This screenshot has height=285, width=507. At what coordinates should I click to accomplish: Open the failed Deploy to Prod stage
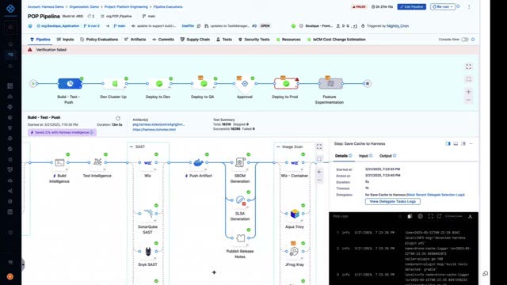coord(286,84)
